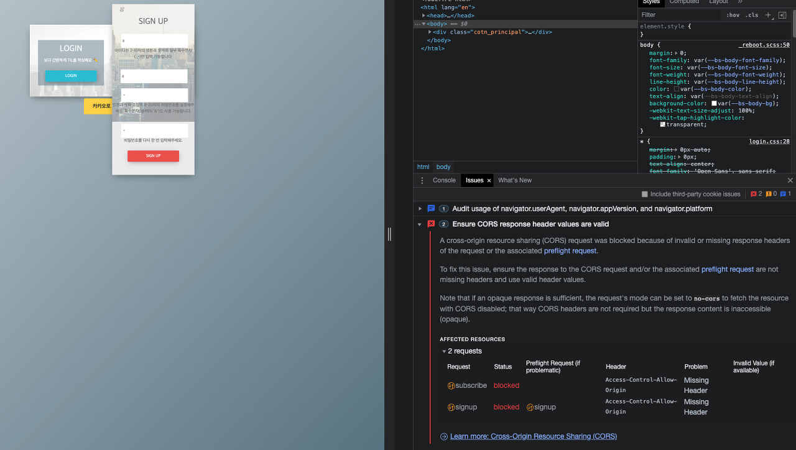Toggle the computed styles sidebar icon

(782, 15)
